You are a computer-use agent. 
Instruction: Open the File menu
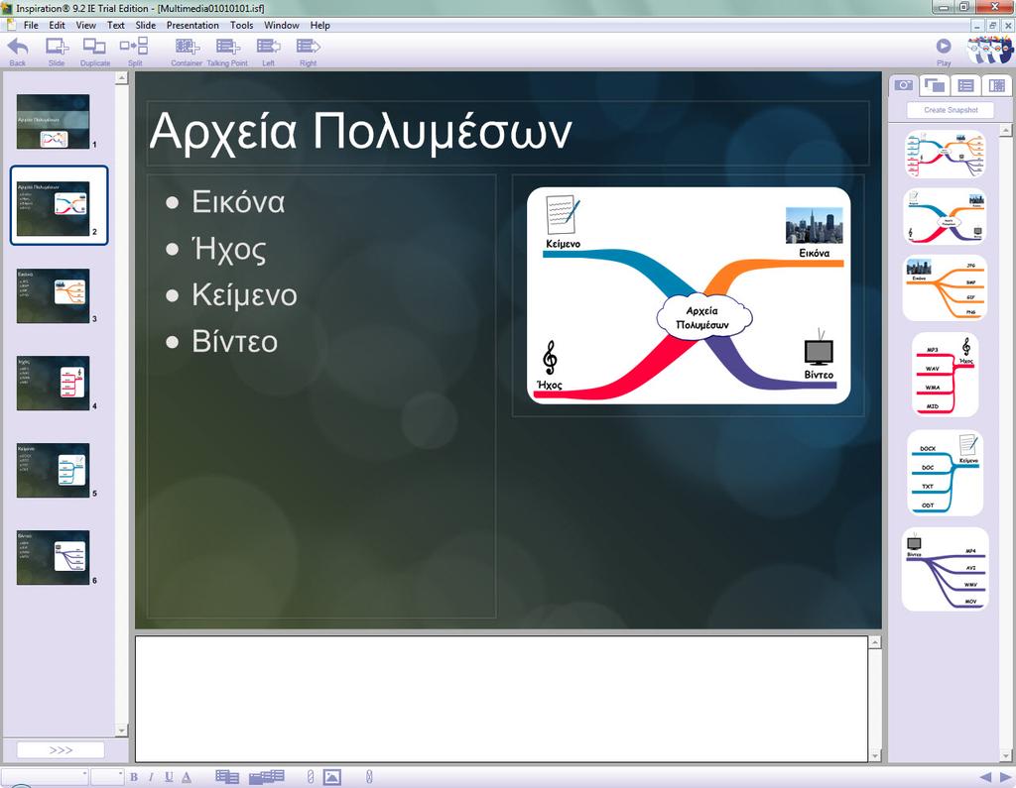[31, 25]
